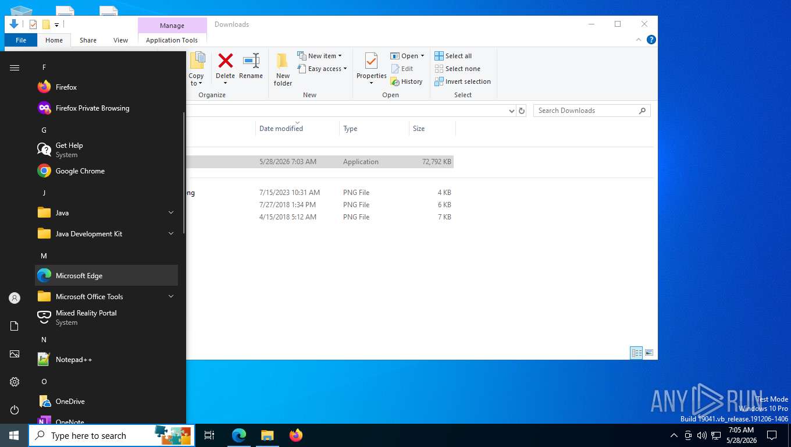
Task: Open the notification center icon
Action: pyautogui.click(x=772, y=435)
